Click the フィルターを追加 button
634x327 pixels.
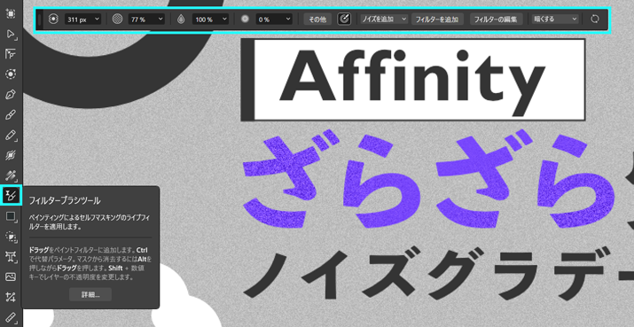pos(437,19)
